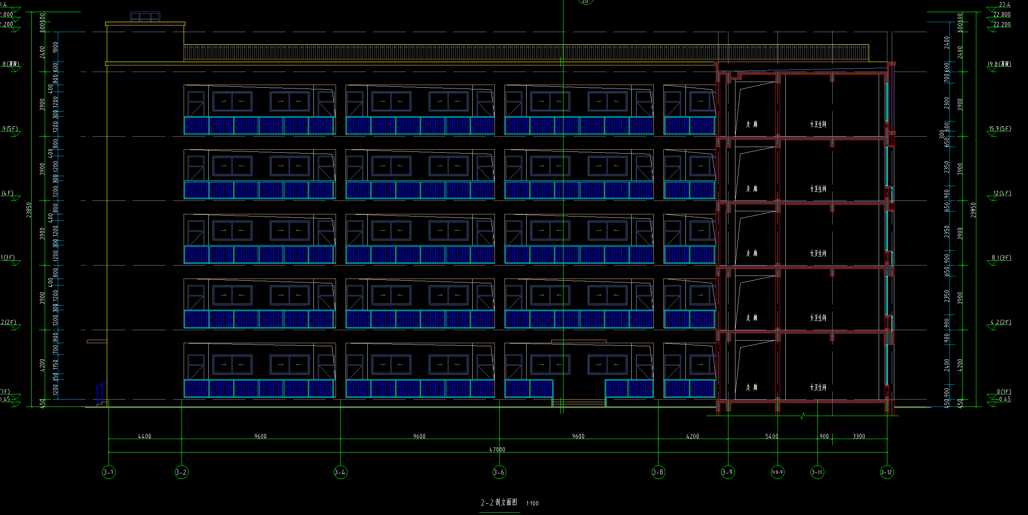Select 走廊 label on the 8.1(3F) level
Image resolution: width=1028 pixels, height=515 pixels.
point(752,253)
